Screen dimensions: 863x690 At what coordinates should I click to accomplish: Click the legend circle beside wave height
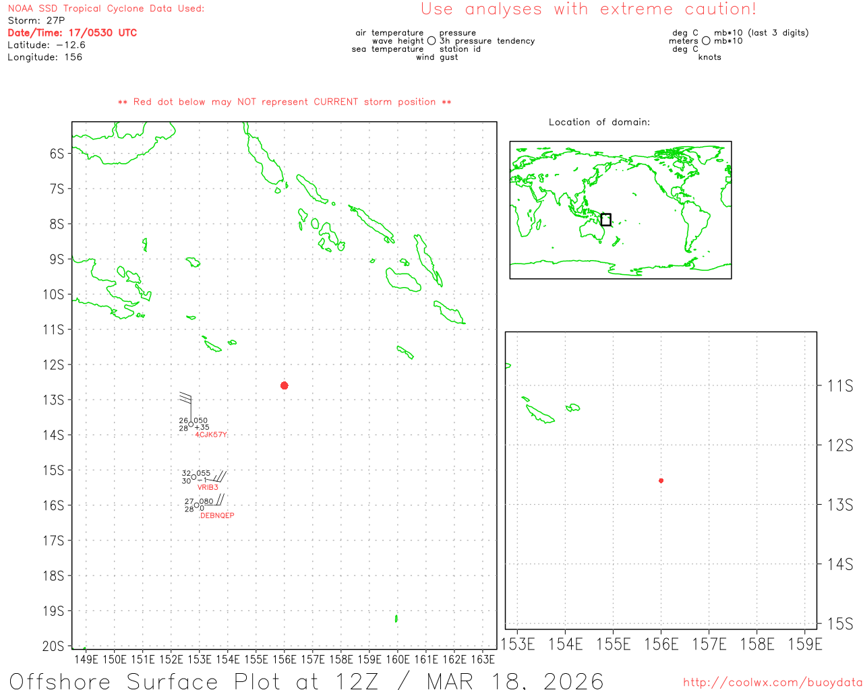(x=431, y=41)
